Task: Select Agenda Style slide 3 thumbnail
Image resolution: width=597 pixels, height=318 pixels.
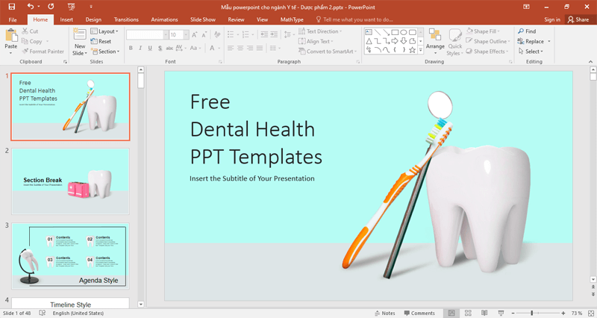Action: [70, 256]
